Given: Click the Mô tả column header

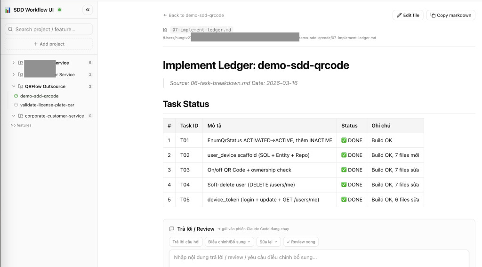Looking at the screenshot, I should click(270, 126).
